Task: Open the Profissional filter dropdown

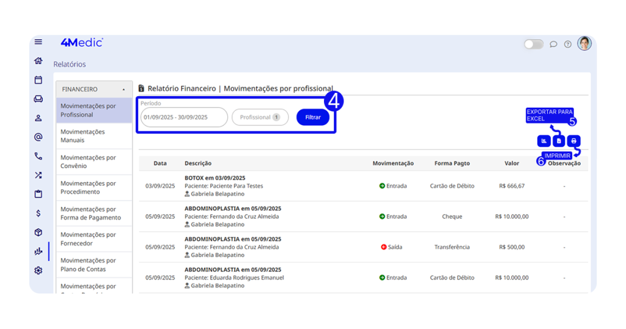Action: coord(260,117)
